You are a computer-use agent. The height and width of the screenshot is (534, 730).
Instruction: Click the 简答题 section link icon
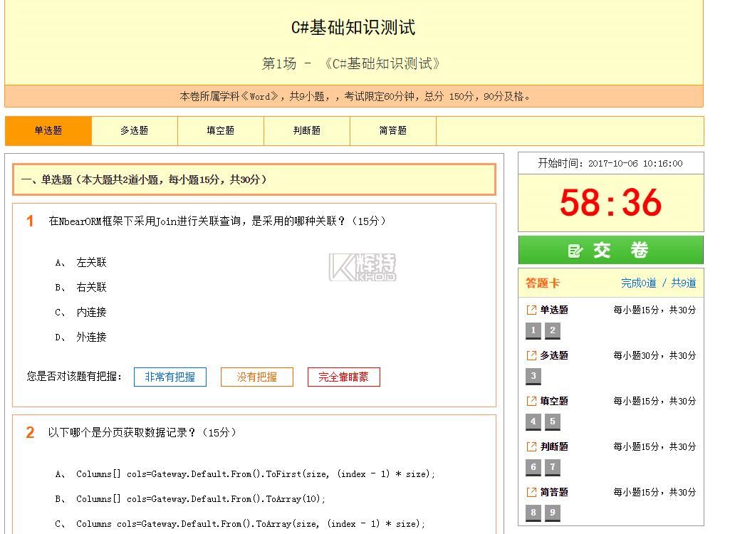pos(531,492)
